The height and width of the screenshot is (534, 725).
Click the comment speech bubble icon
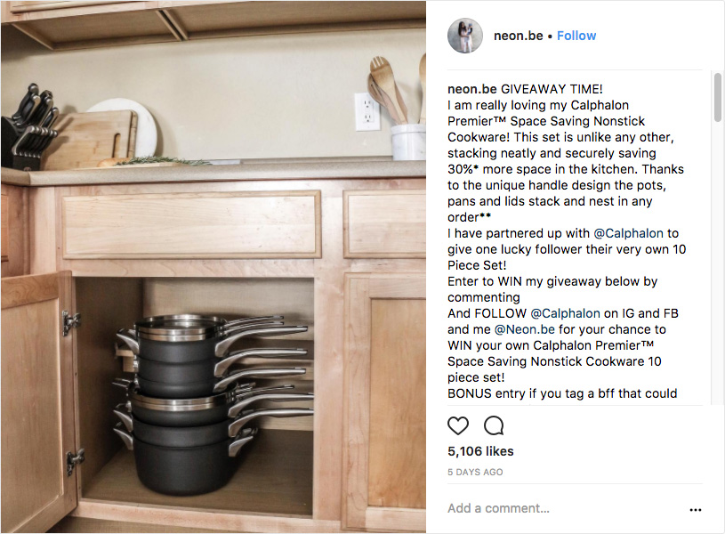click(x=494, y=425)
